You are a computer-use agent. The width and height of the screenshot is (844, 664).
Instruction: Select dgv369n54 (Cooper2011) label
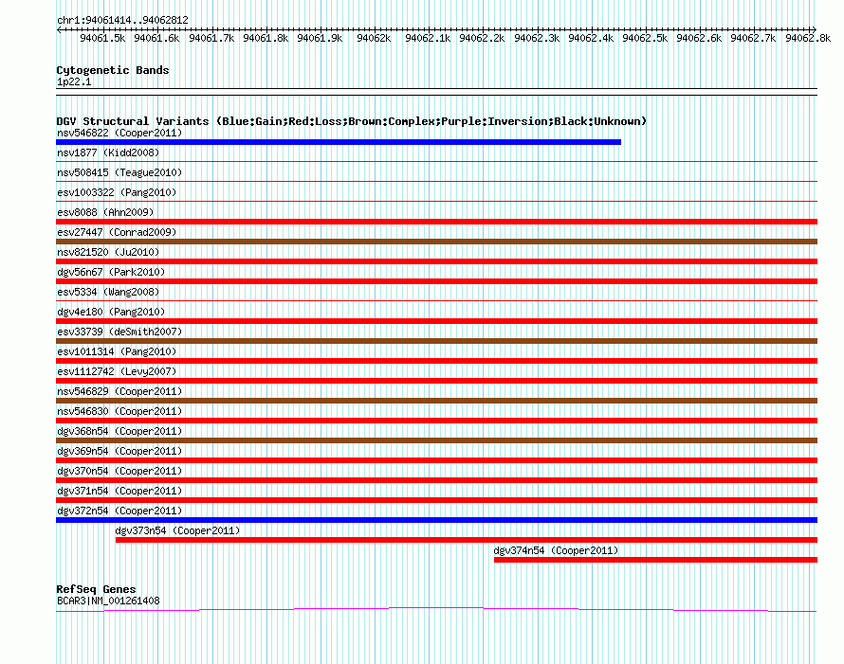(x=119, y=451)
